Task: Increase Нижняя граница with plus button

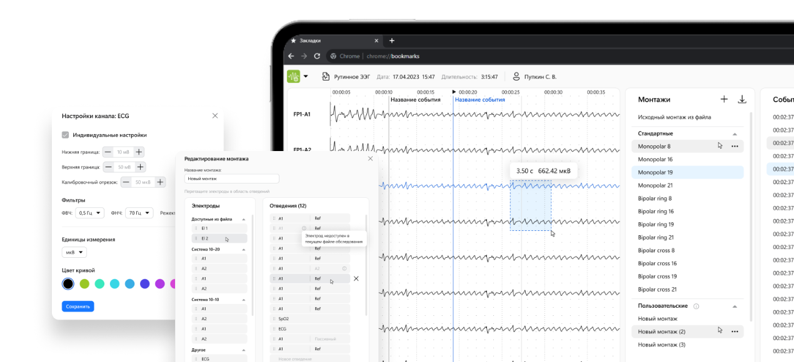Action: [x=139, y=152]
